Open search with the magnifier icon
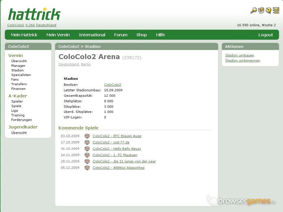The image size is (283, 212). pos(254,10)
